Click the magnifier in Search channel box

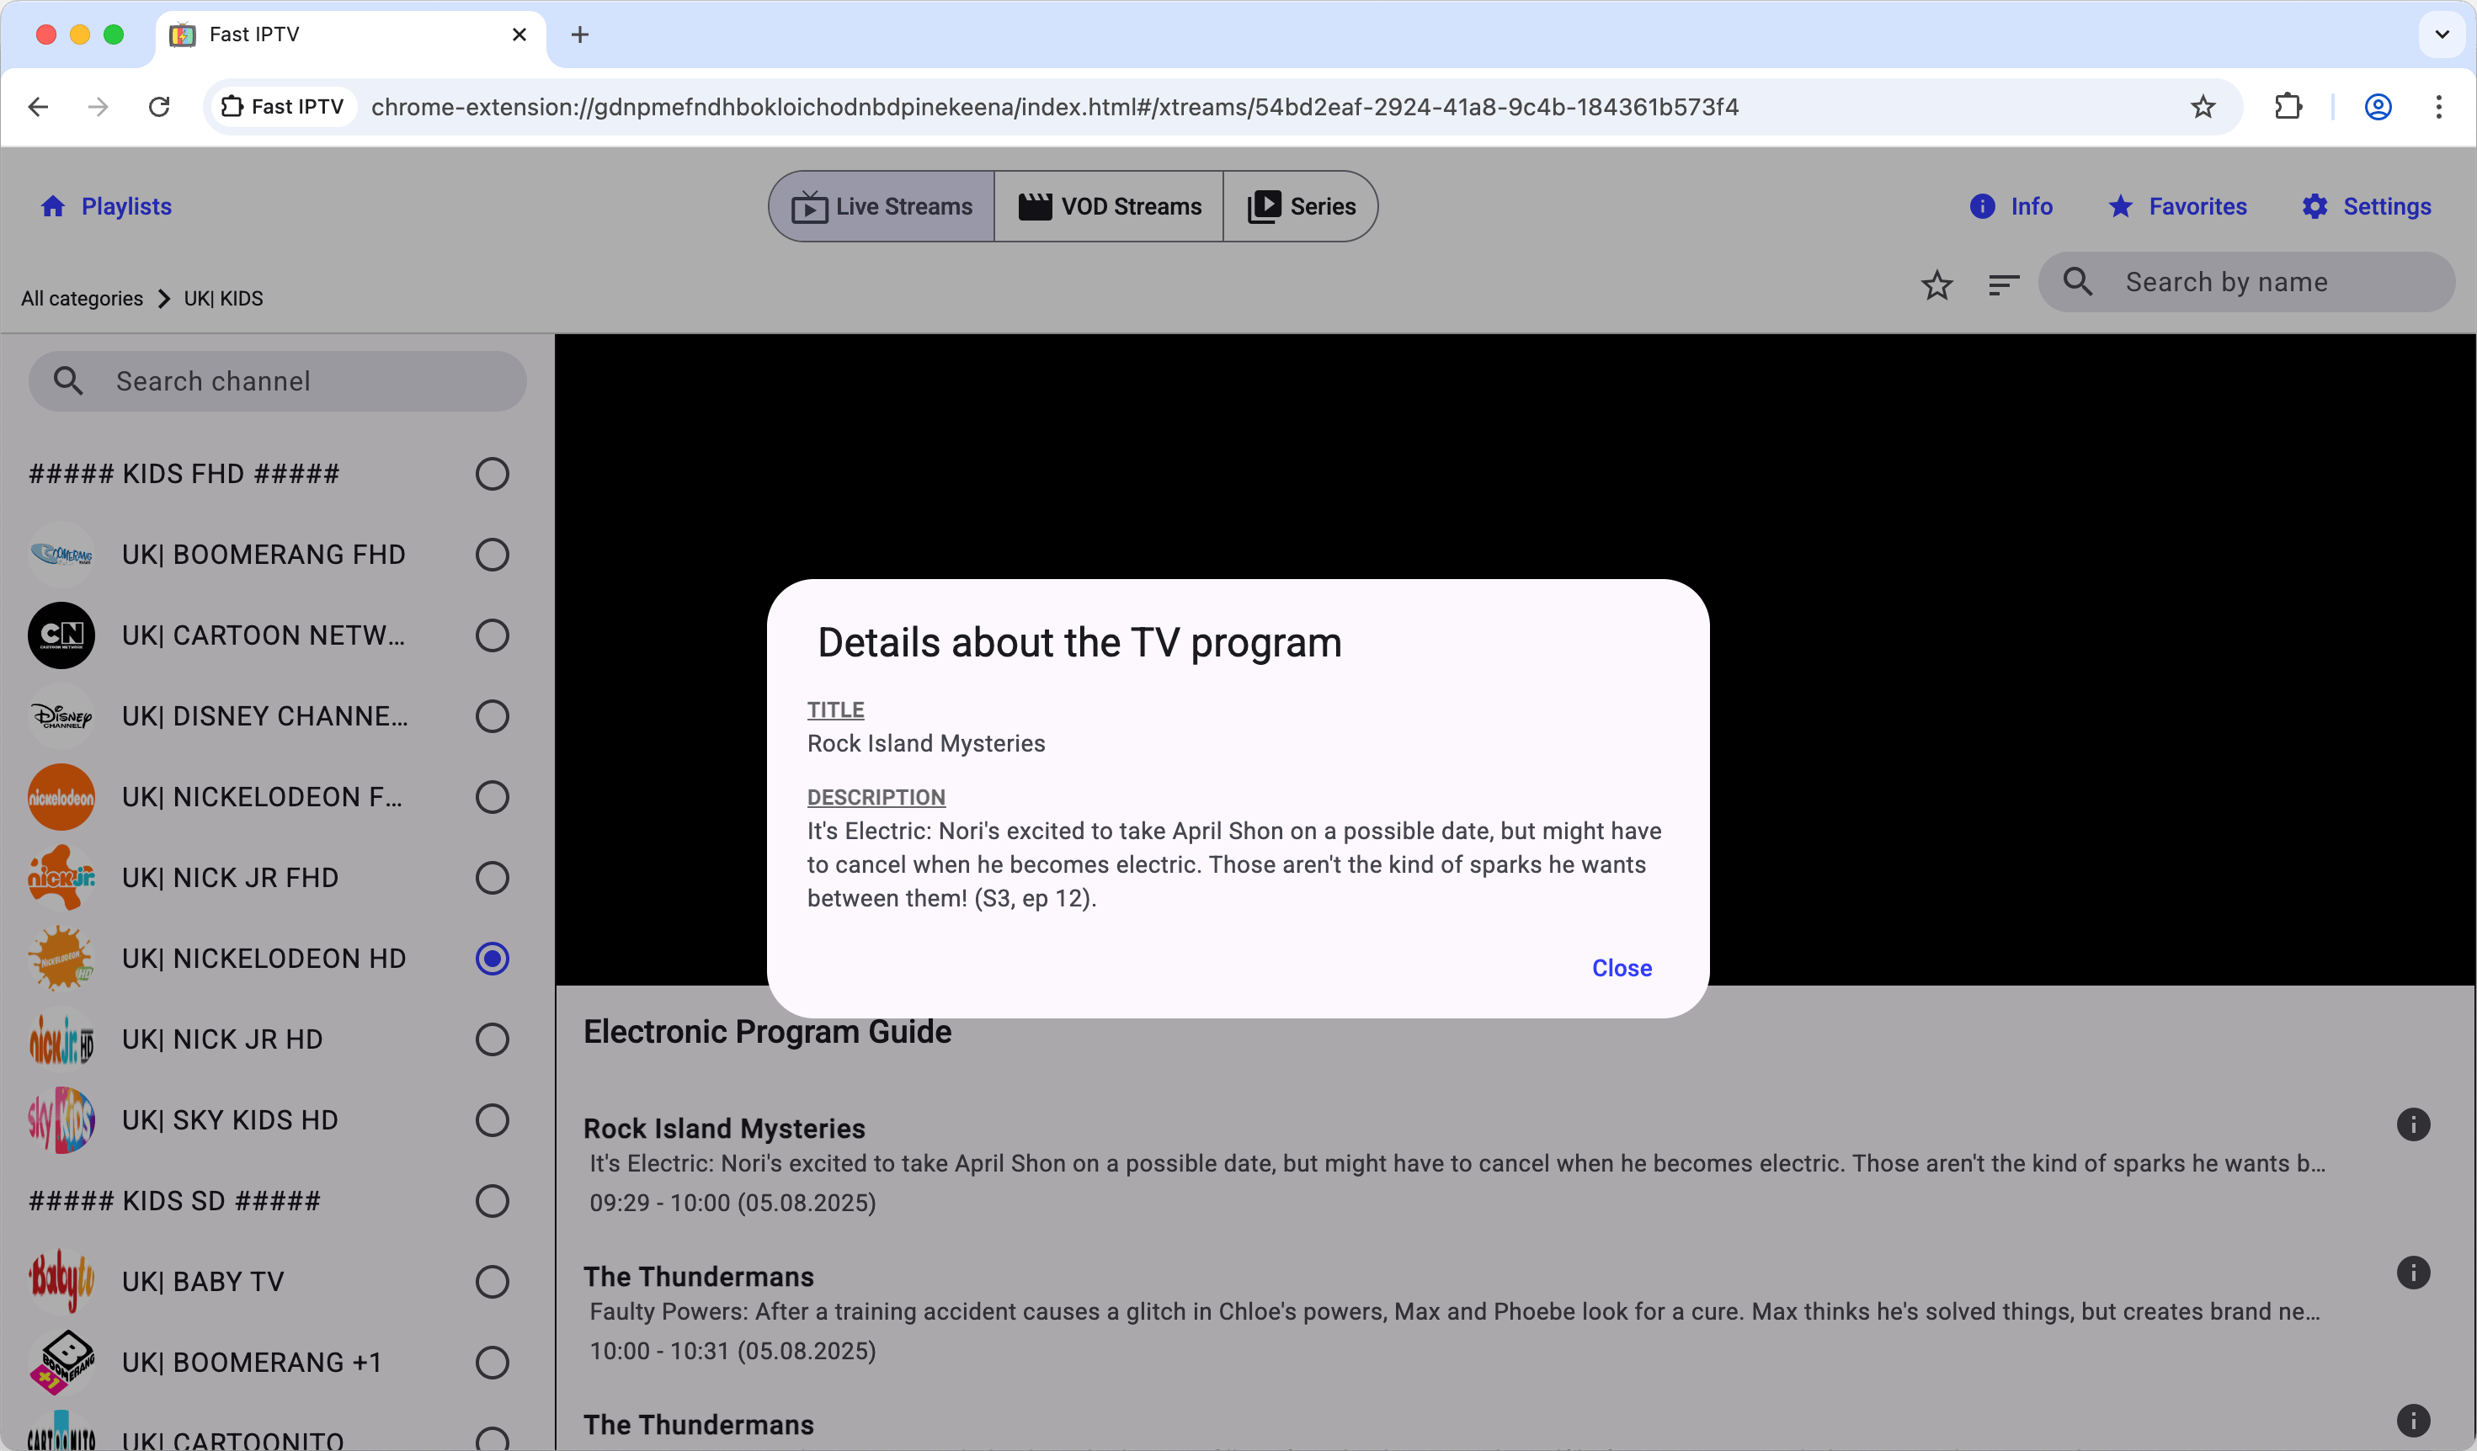pyautogui.click(x=68, y=381)
